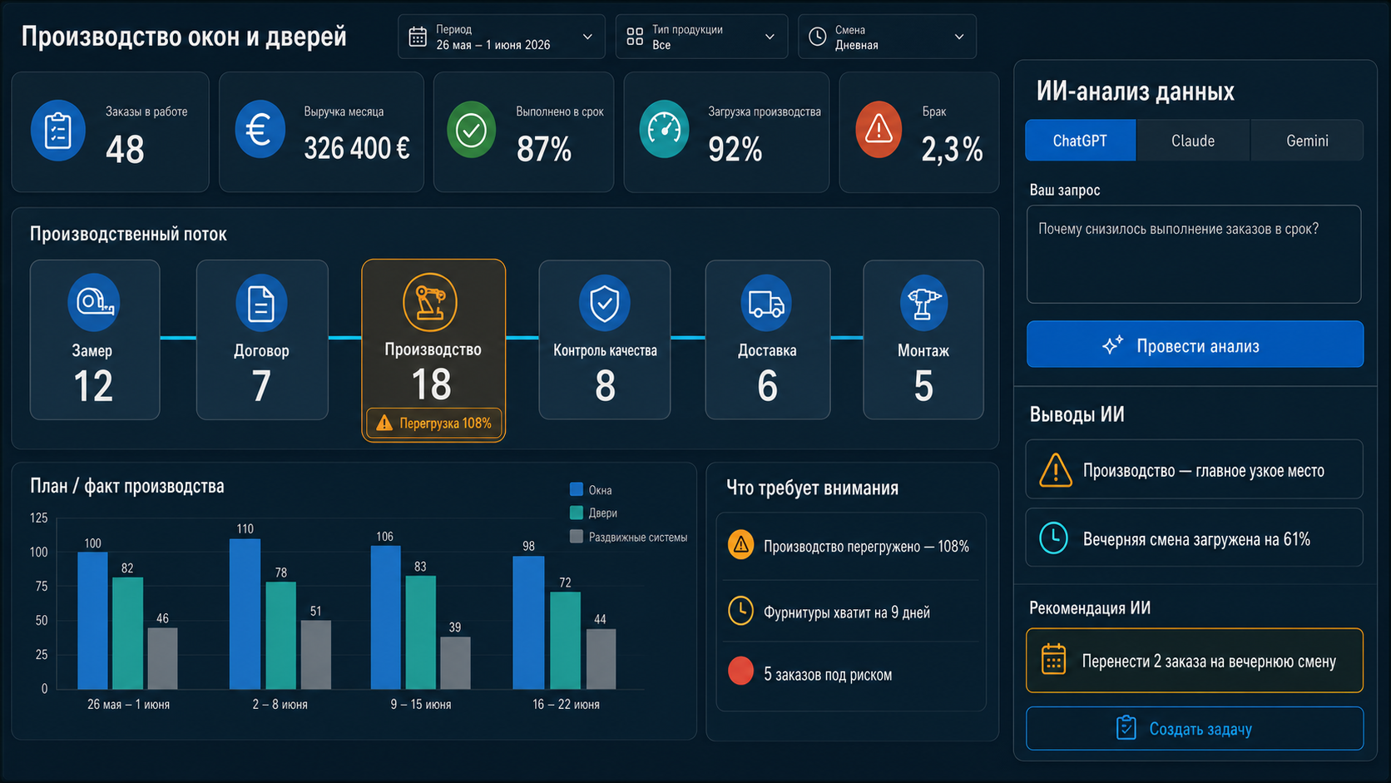Select the robot arm Производство icon

click(430, 302)
